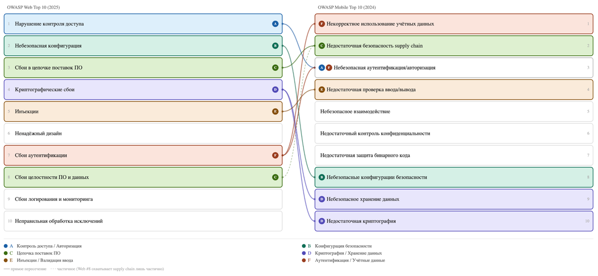Screen dimensions: 598x276
Task: Select the Небезопасное хранение данных card
Action: (x=454, y=199)
